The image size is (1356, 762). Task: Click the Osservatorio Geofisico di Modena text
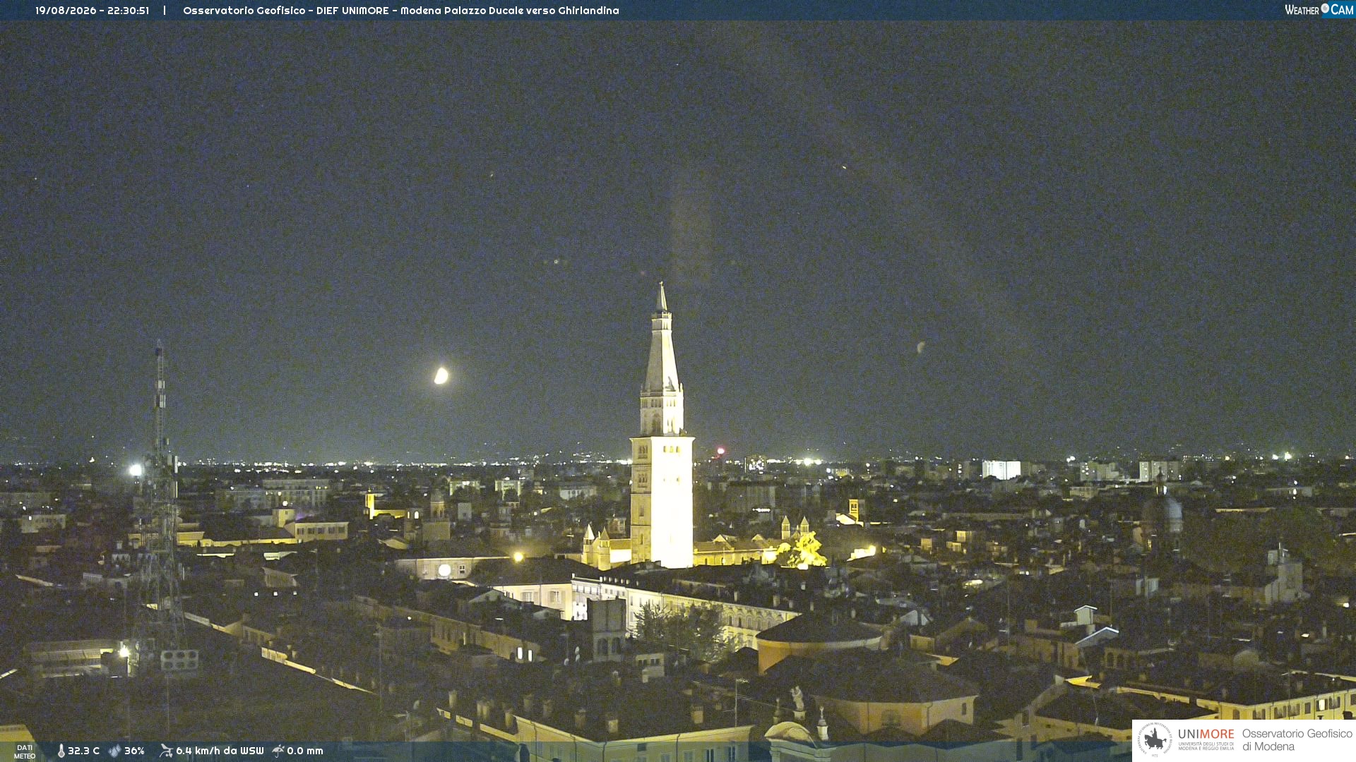point(1297,739)
